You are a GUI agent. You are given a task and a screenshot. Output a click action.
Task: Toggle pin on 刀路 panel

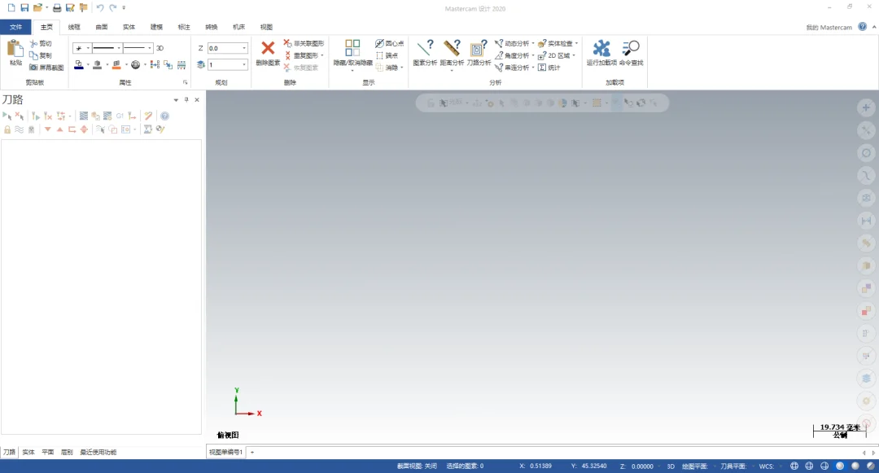(x=186, y=100)
